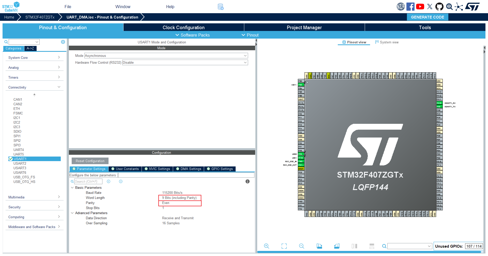
Task: Fit chip to pinout view frame
Action: pos(284,246)
